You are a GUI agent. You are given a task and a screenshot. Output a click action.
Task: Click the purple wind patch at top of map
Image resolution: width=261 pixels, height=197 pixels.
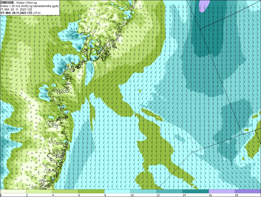(204, 6)
